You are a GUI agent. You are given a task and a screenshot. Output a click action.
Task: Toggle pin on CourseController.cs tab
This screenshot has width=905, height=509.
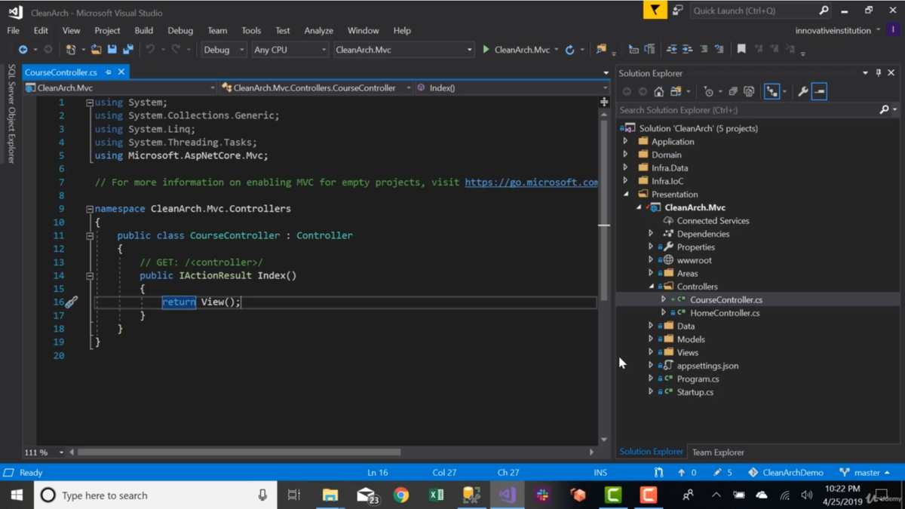(x=109, y=72)
